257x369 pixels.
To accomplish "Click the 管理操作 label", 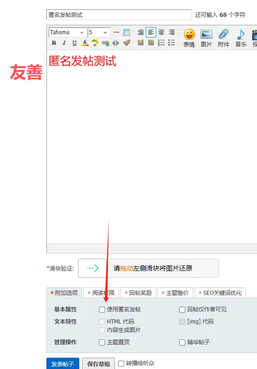I will pos(66,342).
